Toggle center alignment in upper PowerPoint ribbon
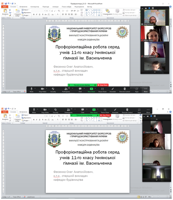 pyautogui.click(x=66, y=15)
